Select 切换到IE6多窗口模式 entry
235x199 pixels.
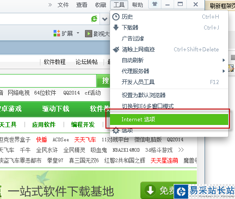click(169, 106)
